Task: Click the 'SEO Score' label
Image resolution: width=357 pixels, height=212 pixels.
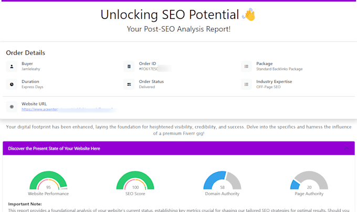Action: click(135, 194)
